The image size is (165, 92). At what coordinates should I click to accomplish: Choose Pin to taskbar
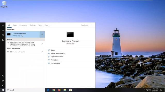[x=55, y=63]
